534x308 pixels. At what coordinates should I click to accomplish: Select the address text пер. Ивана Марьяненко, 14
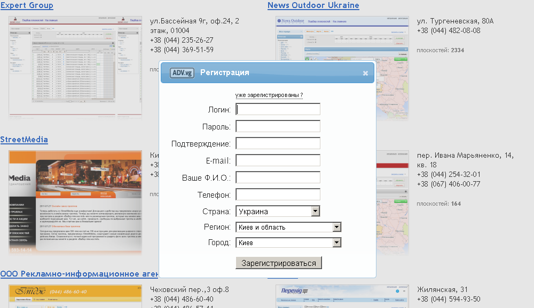465,156
